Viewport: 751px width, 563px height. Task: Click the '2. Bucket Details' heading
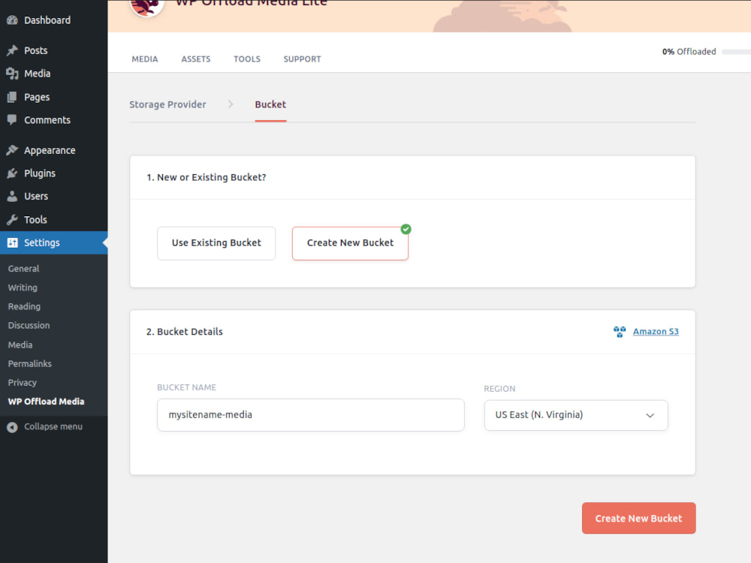[185, 332]
